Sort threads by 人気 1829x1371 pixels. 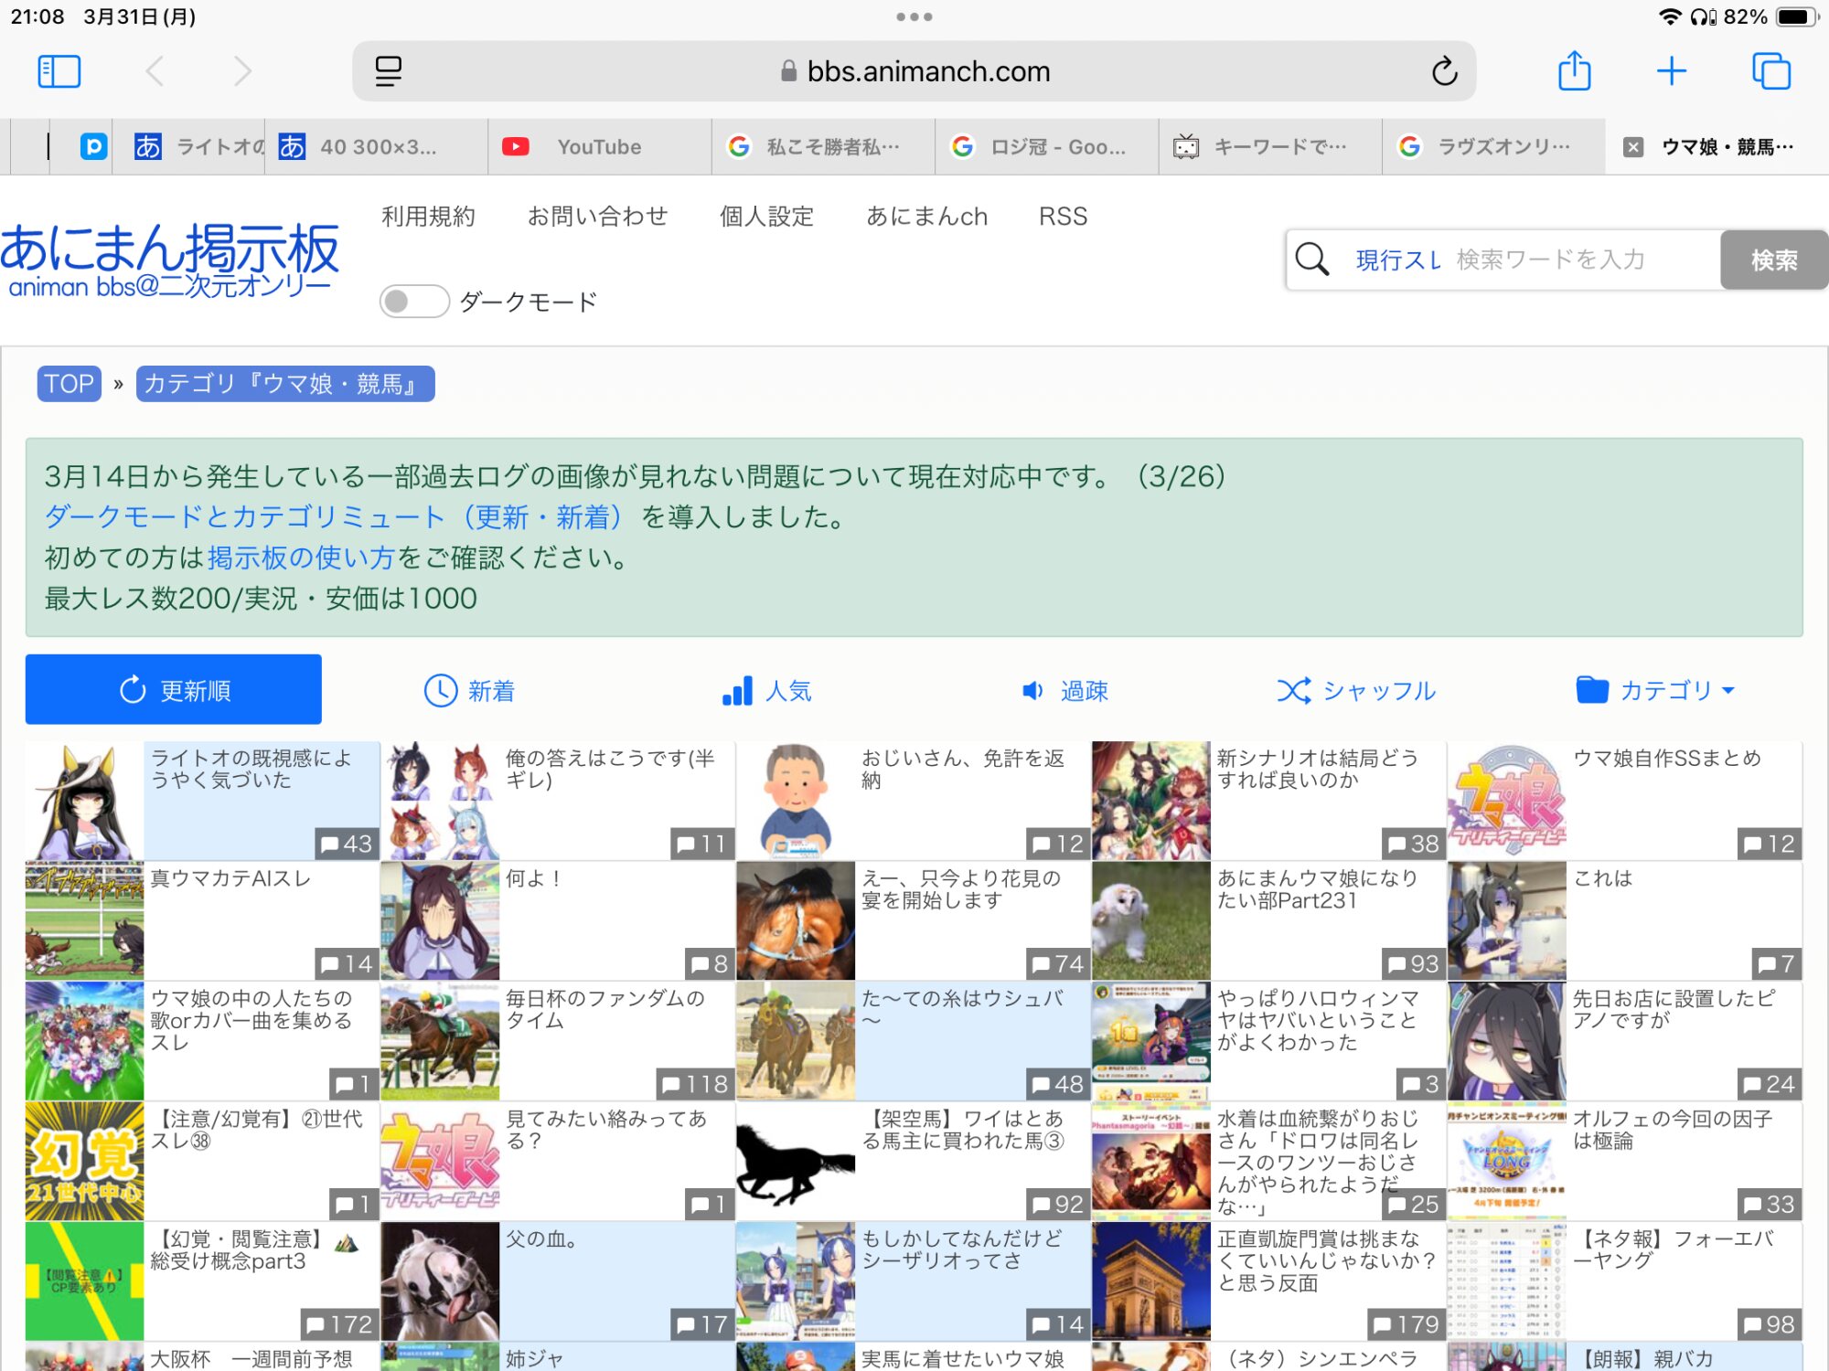pos(766,690)
